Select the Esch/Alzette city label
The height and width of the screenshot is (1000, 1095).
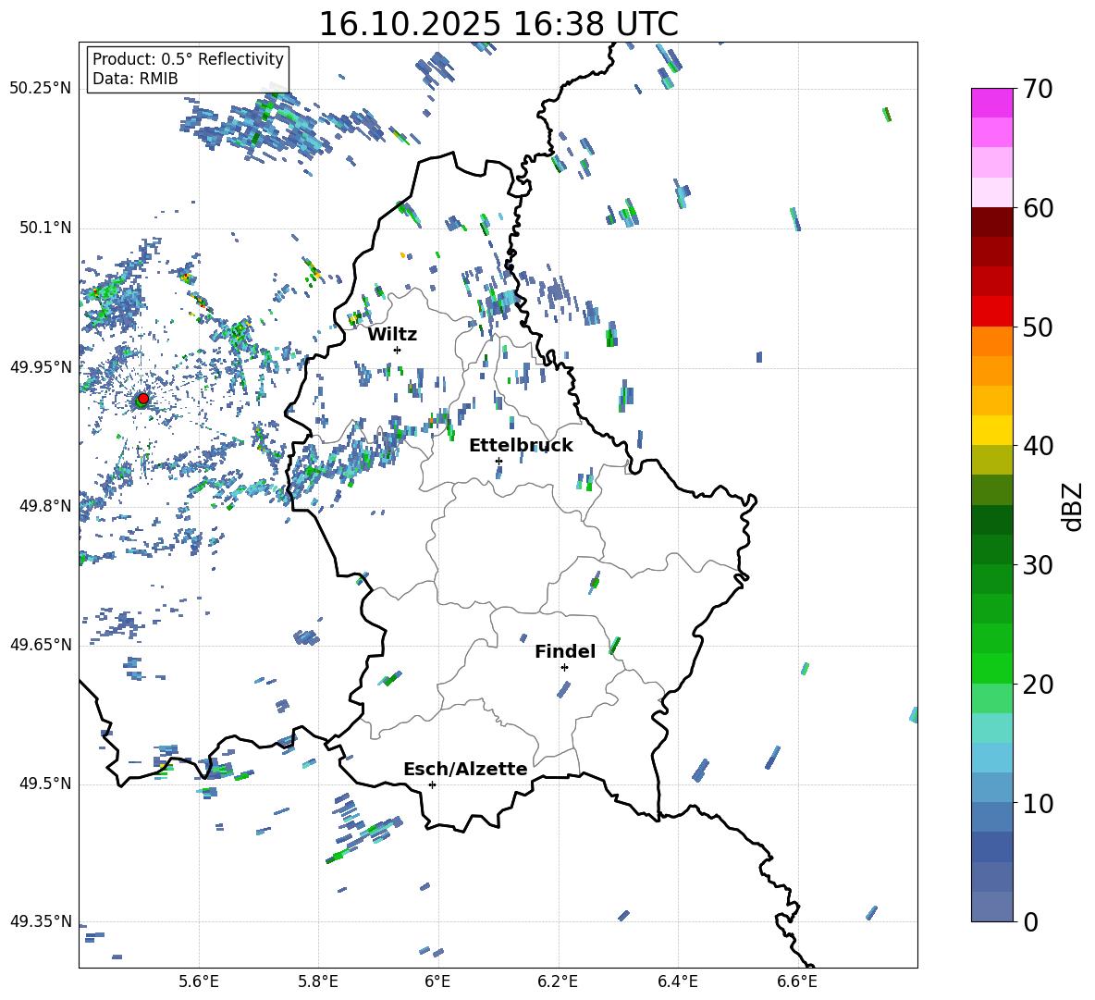tap(465, 769)
